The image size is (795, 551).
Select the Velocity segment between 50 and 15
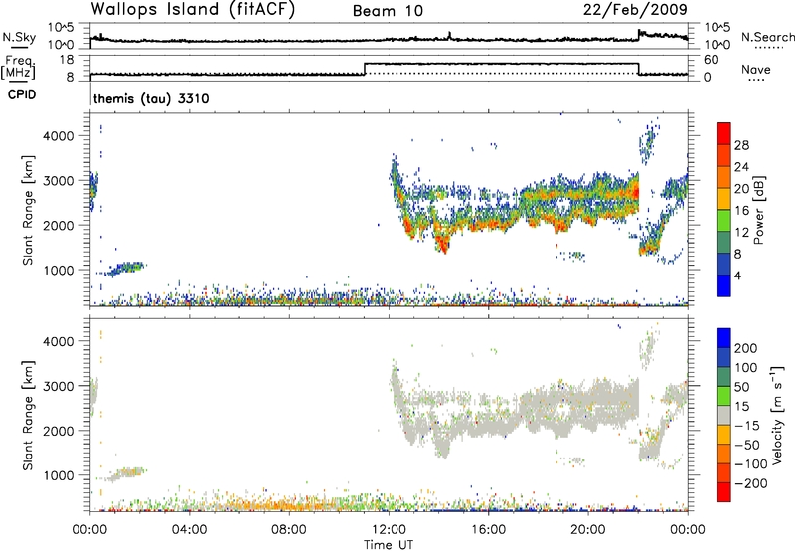(x=724, y=396)
